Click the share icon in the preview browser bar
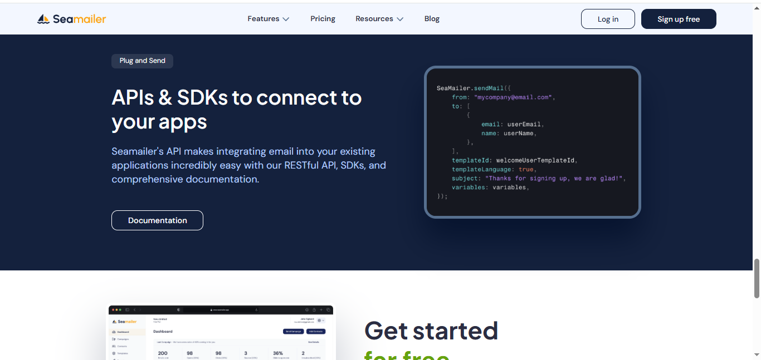The height and width of the screenshot is (360, 761). tap(314, 309)
